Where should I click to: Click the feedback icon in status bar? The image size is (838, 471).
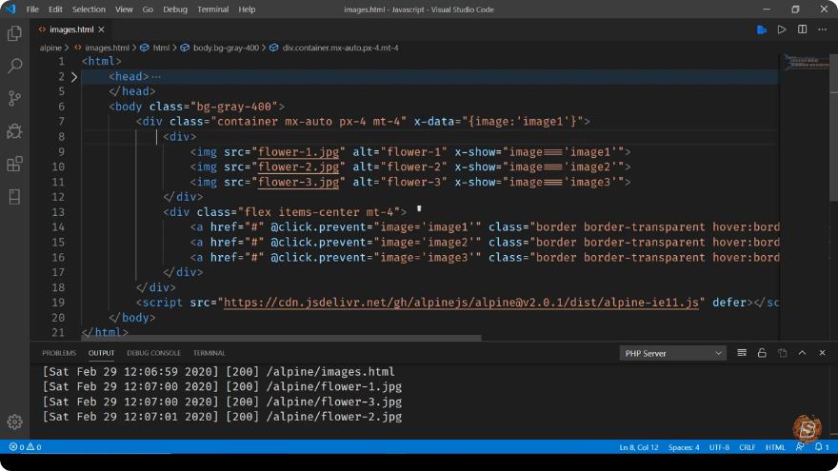pyautogui.click(x=800, y=447)
